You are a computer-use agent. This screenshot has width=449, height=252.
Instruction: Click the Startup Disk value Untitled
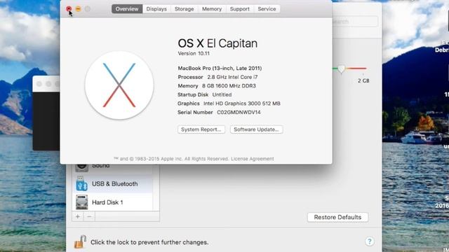[x=222, y=94]
